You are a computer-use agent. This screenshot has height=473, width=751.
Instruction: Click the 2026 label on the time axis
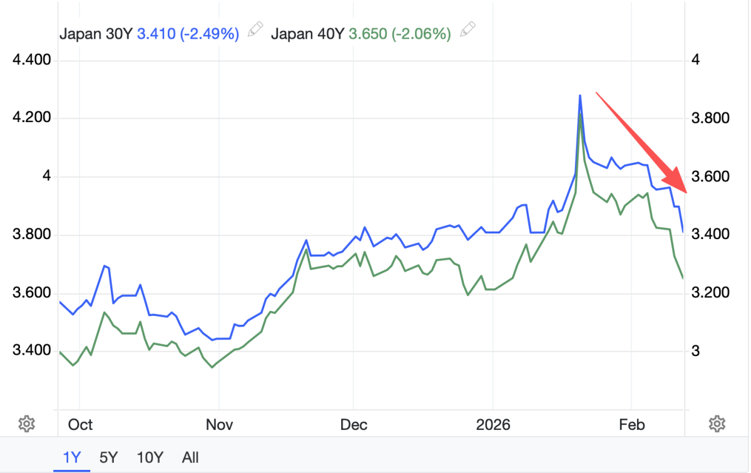coord(493,425)
